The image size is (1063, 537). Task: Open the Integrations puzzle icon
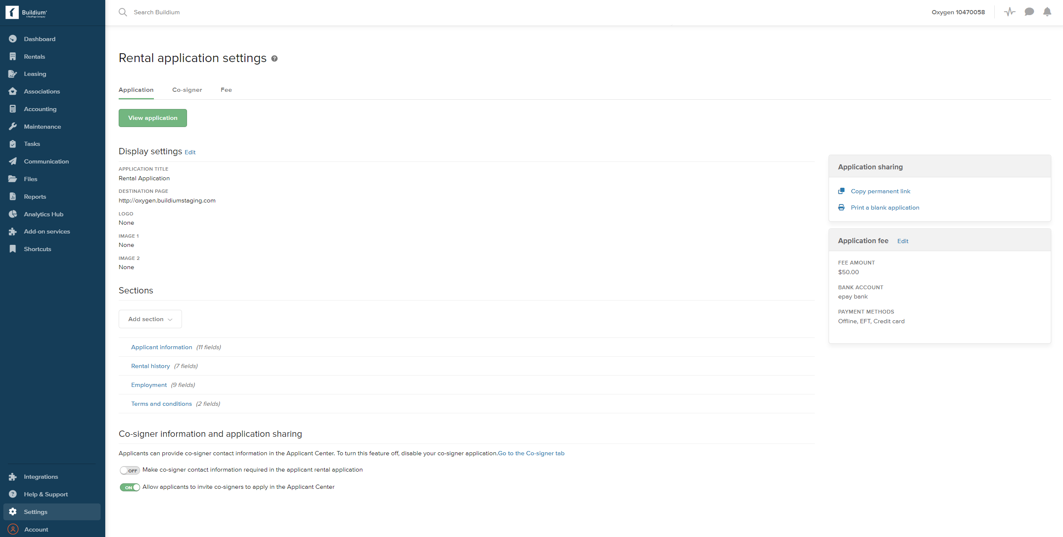13,477
